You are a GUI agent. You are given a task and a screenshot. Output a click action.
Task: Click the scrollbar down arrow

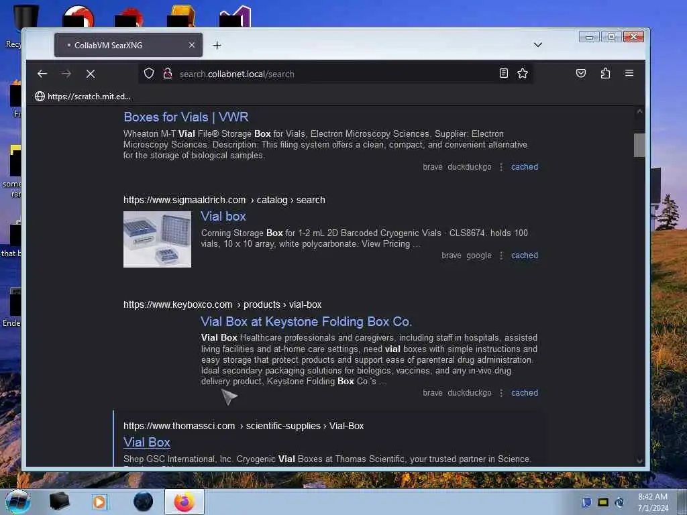639,461
